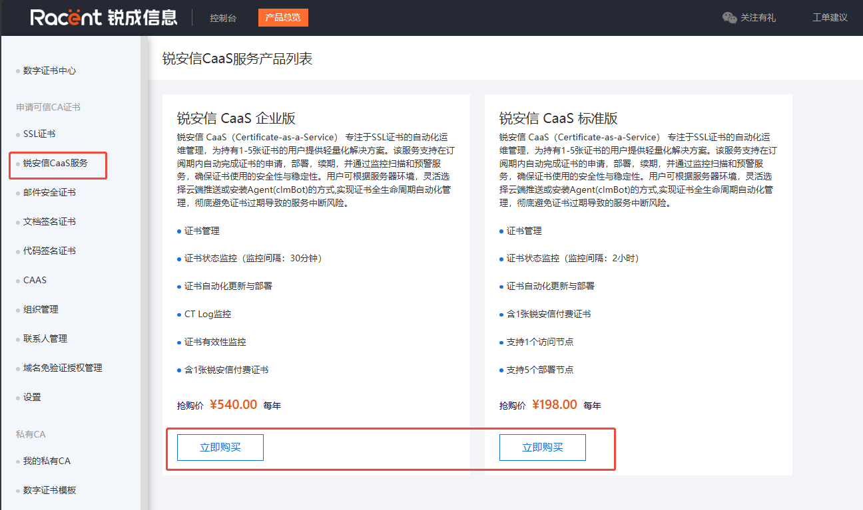Viewport: 863px width, 510px height.
Task: Click 监控间隔：2小时 feature line
Action: 573,259
